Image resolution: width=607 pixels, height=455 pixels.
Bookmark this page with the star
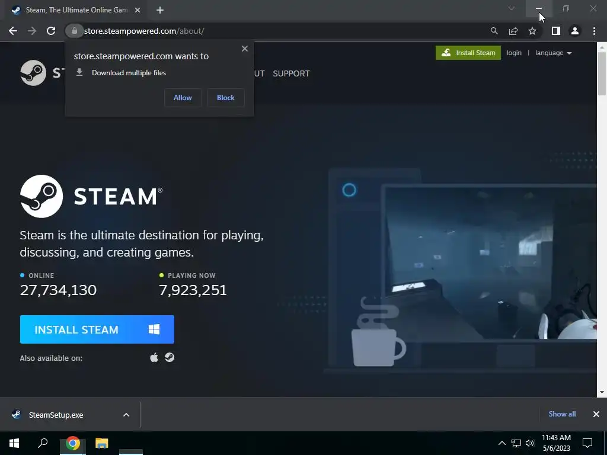click(532, 31)
